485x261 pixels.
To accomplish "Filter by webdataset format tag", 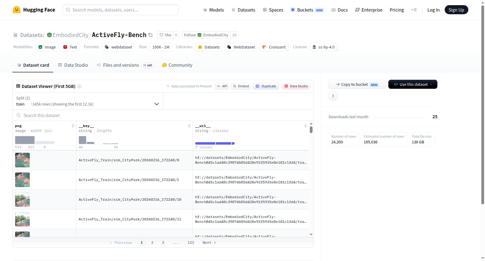I will point(119,47).
